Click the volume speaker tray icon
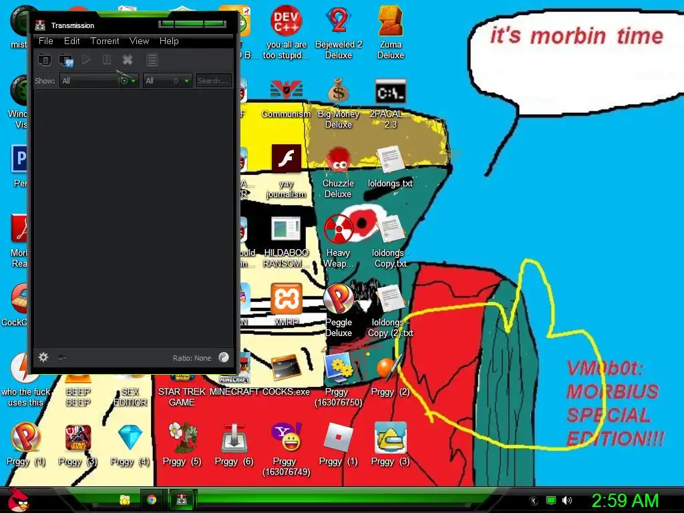The image size is (684, 513). pos(567,500)
